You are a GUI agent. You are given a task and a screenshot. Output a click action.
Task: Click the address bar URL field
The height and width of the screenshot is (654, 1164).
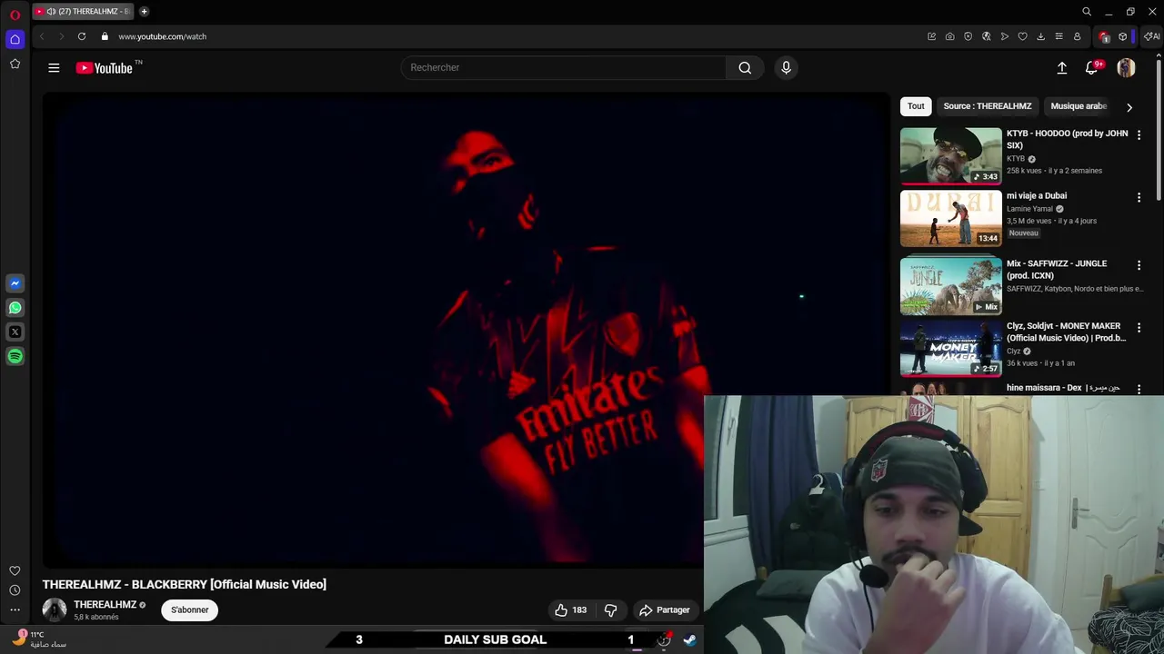(x=162, y=36)
